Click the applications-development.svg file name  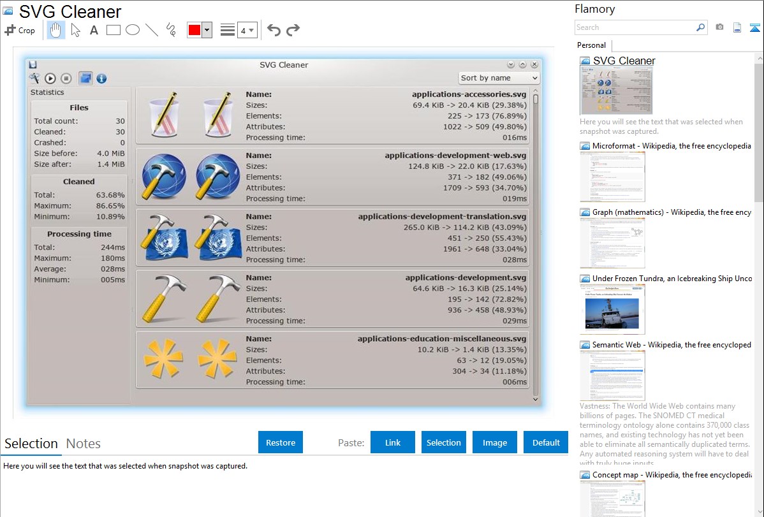[x=466, y=277]
